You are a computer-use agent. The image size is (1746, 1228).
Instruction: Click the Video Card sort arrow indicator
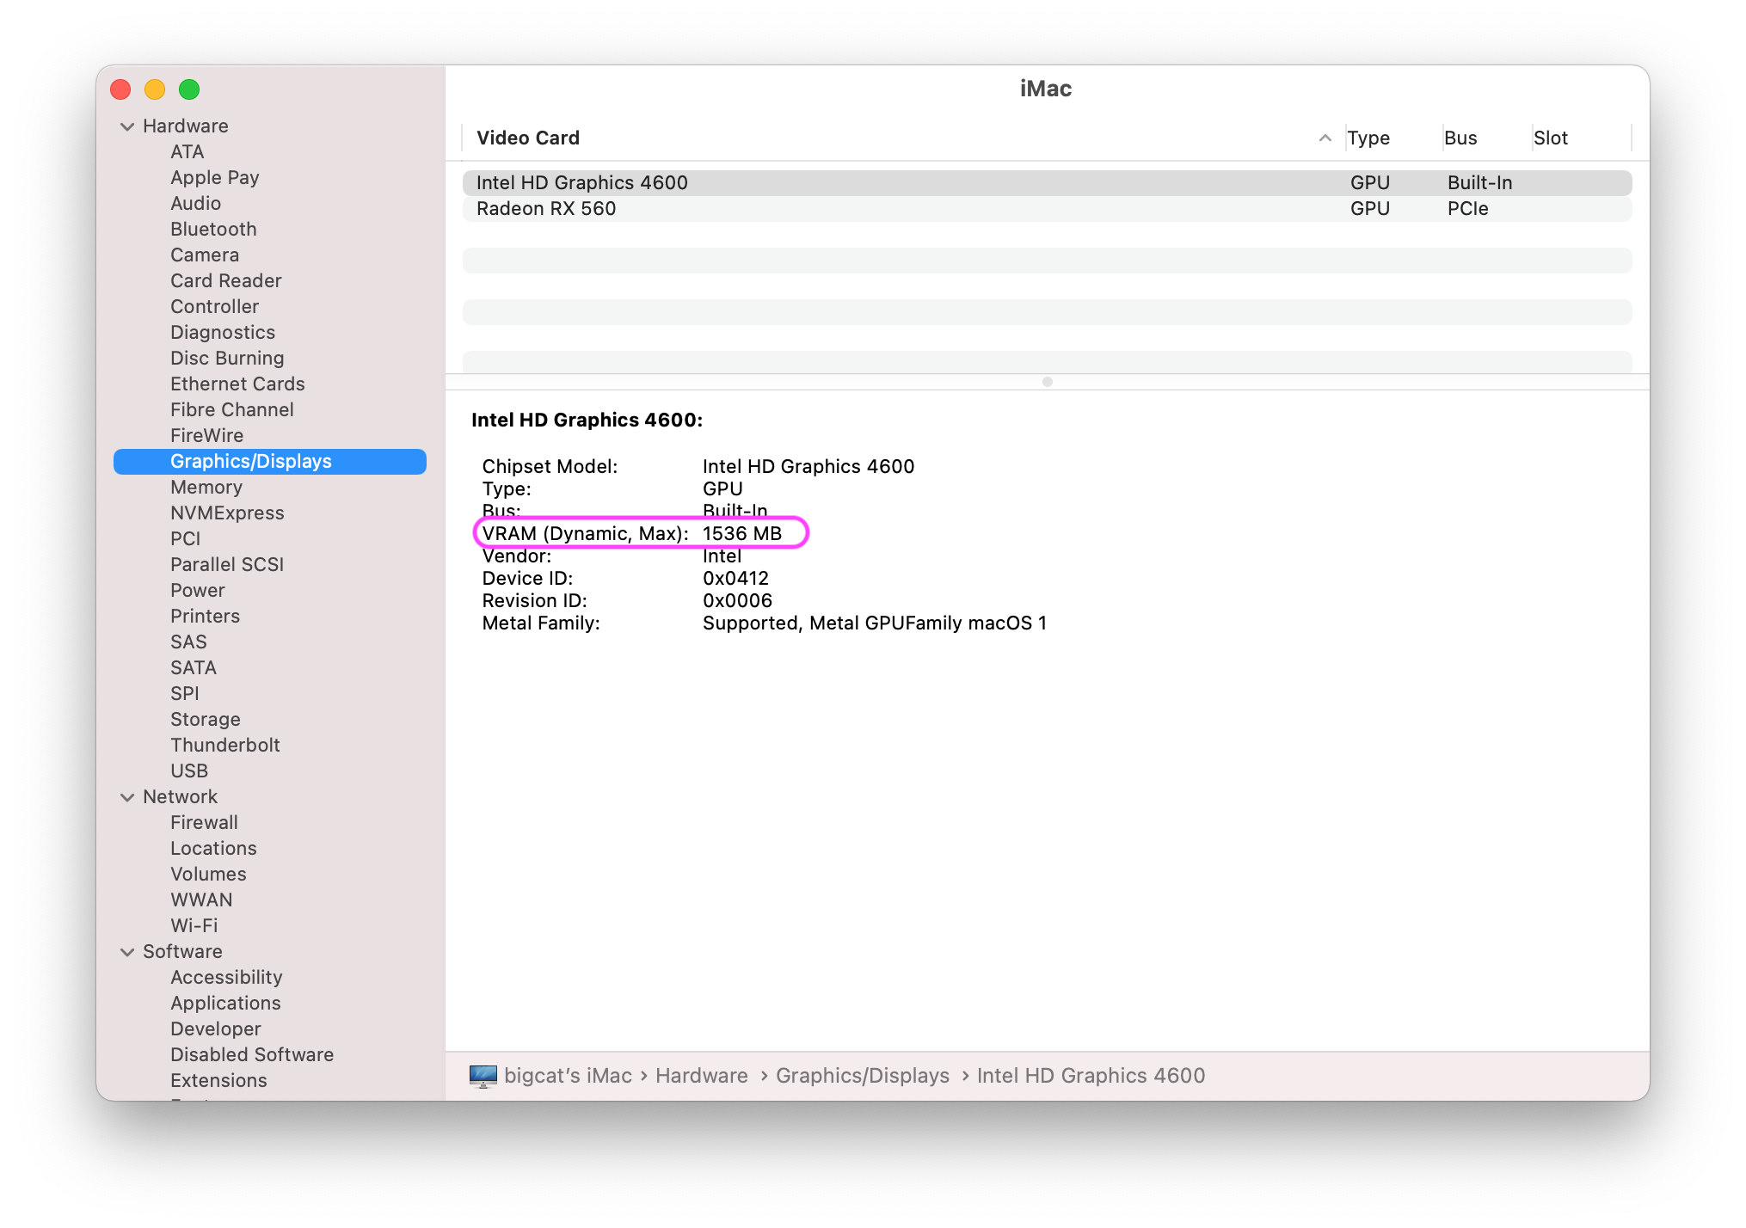click(1325, 138)
